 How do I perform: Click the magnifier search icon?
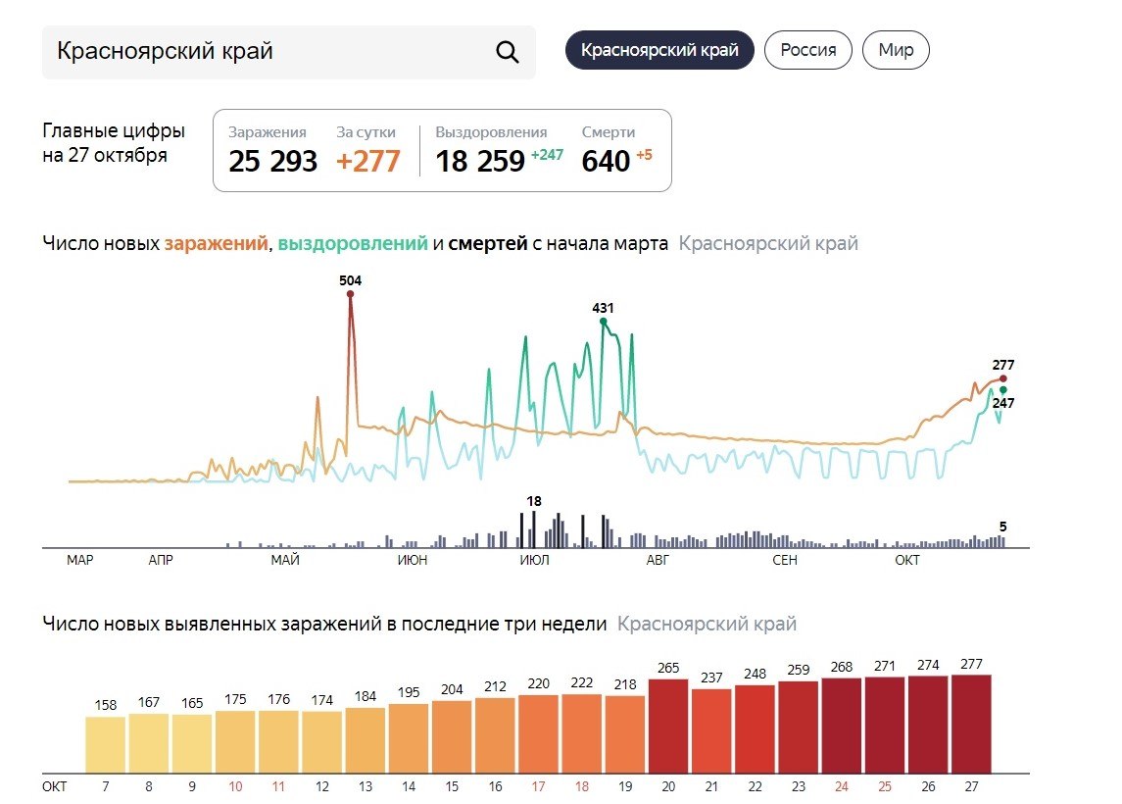click(x=508, y=52)
